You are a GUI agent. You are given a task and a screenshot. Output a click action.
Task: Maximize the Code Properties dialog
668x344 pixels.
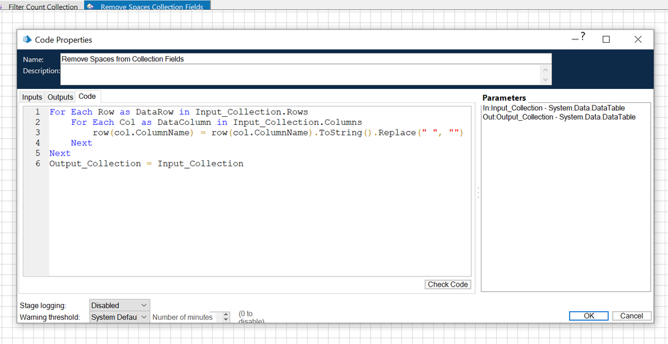click(606, 39)
